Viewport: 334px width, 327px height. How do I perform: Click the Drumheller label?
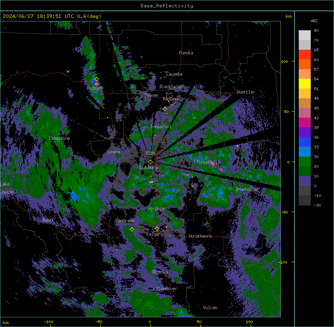(247, 189)
